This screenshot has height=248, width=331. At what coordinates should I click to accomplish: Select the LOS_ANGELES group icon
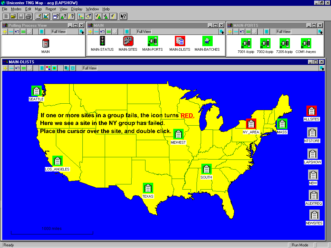click(58, 161)
